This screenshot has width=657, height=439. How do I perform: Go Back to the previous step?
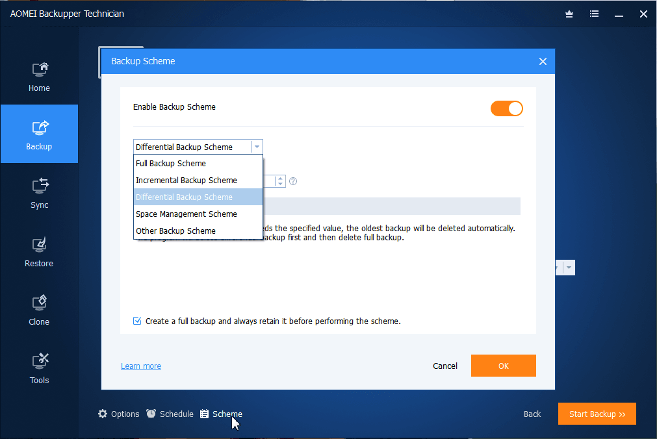point(532,414)
